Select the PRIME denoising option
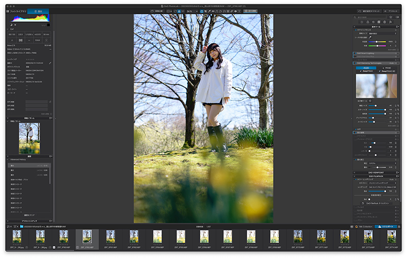 pos(387,68)
